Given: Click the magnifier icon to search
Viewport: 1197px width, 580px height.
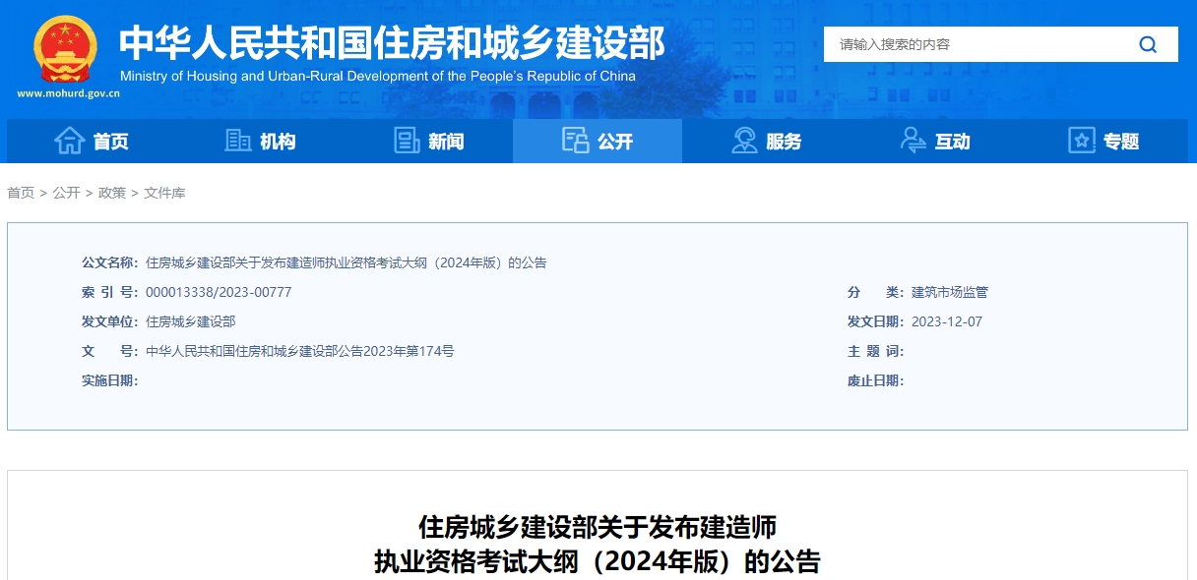Looking at the screenshot, I should (x=1147, y=43).
